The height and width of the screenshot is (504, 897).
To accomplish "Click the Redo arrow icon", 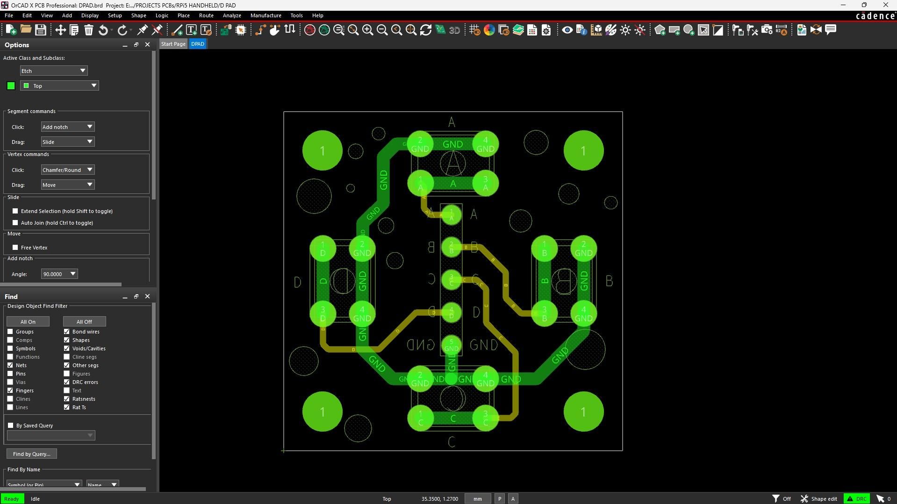I will click(122, 30).
